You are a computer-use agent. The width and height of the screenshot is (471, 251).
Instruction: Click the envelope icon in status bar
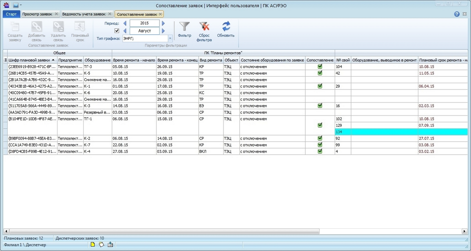[x=110, y=245]
